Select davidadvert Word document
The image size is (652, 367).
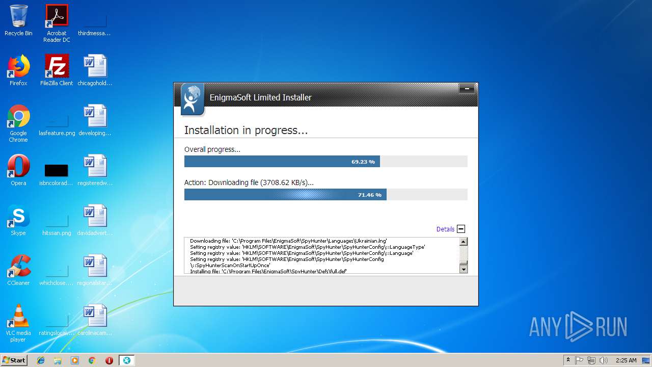[x=95, y=220]
